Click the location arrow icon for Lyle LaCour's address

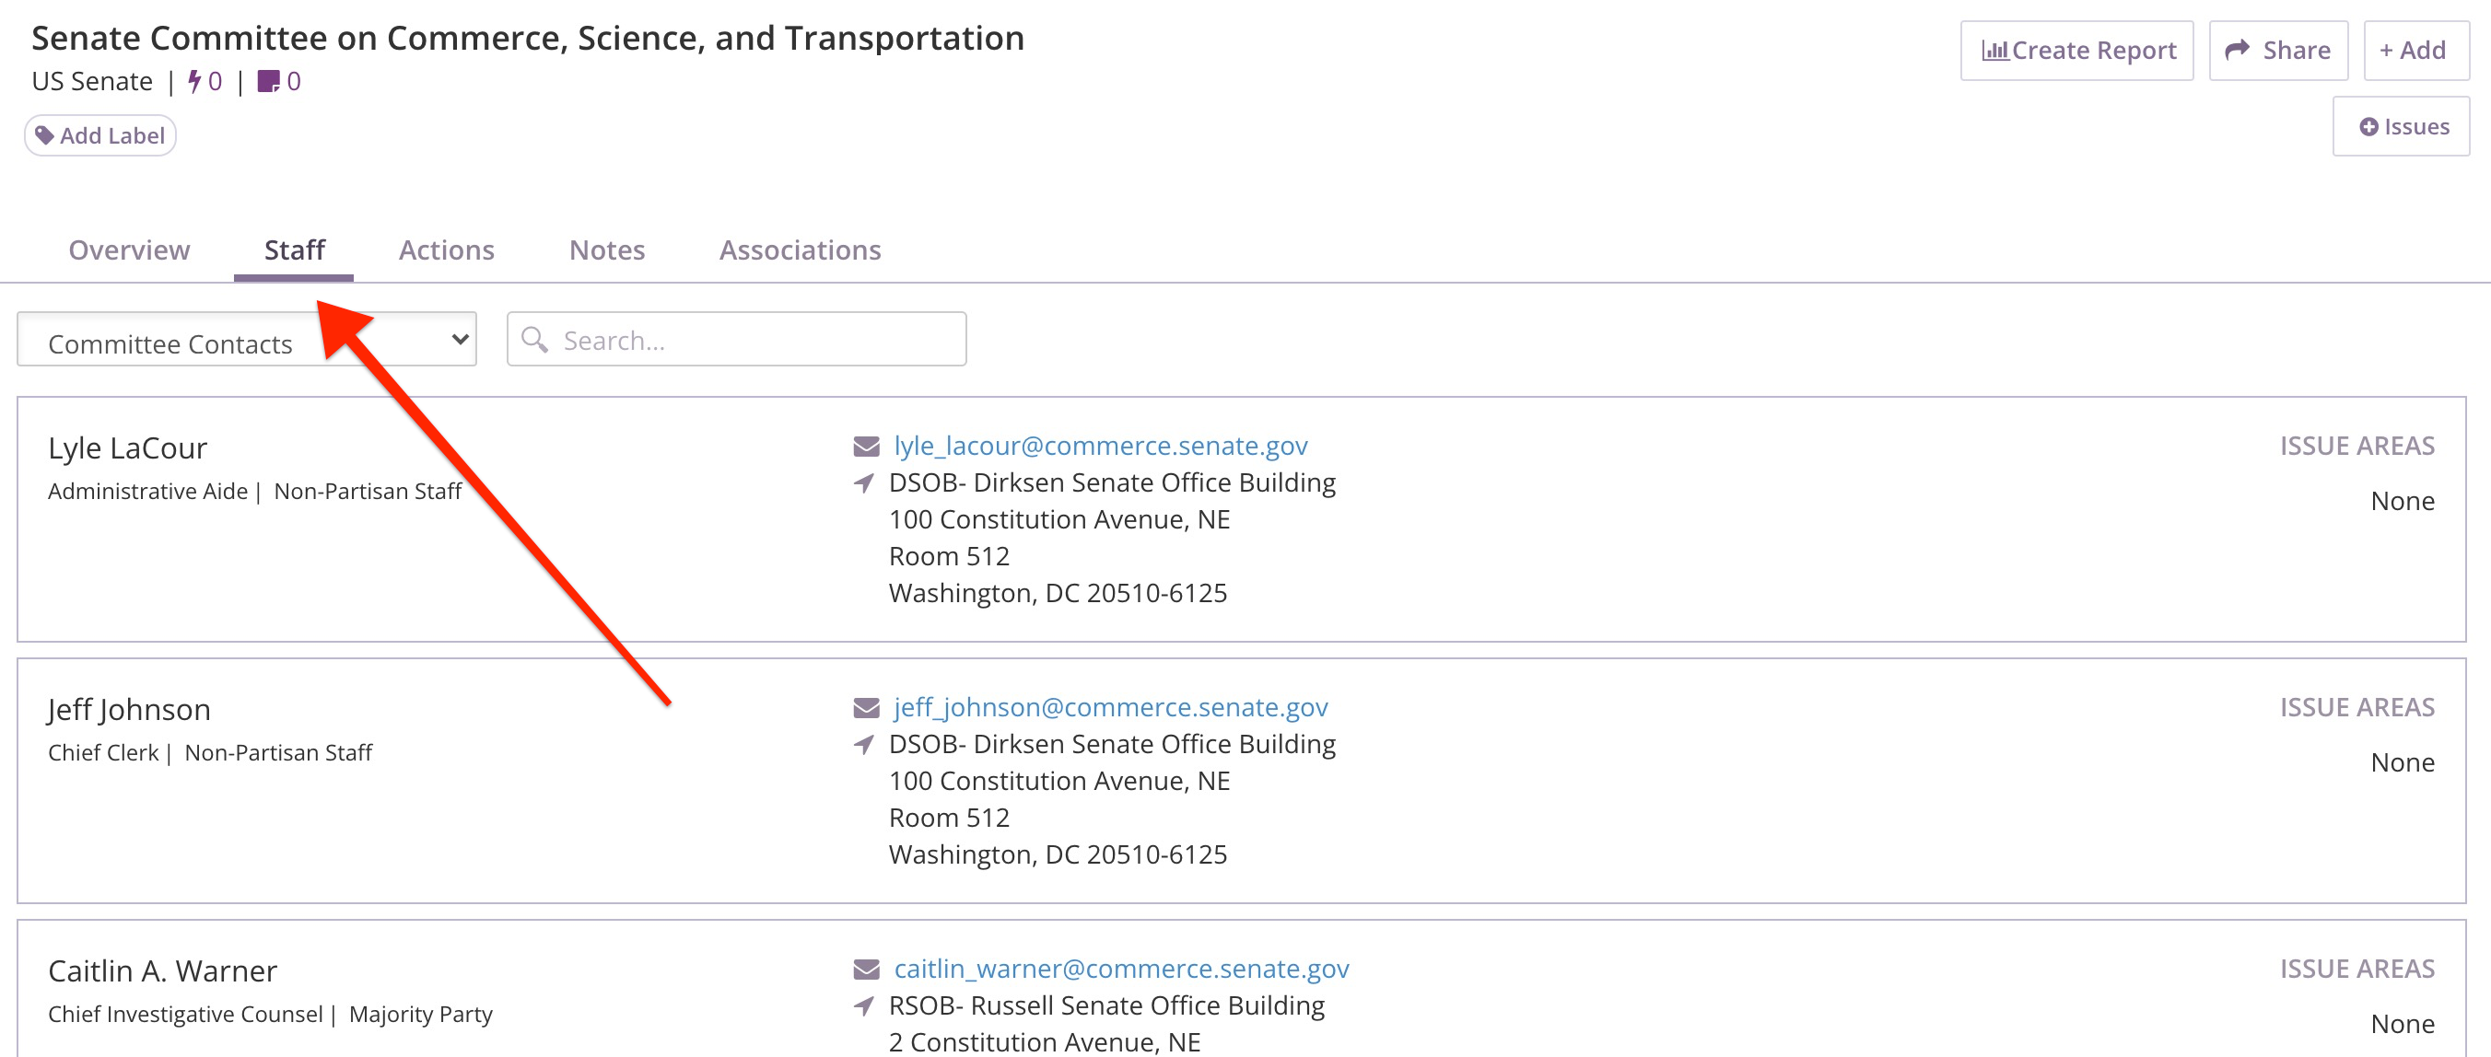864,483
